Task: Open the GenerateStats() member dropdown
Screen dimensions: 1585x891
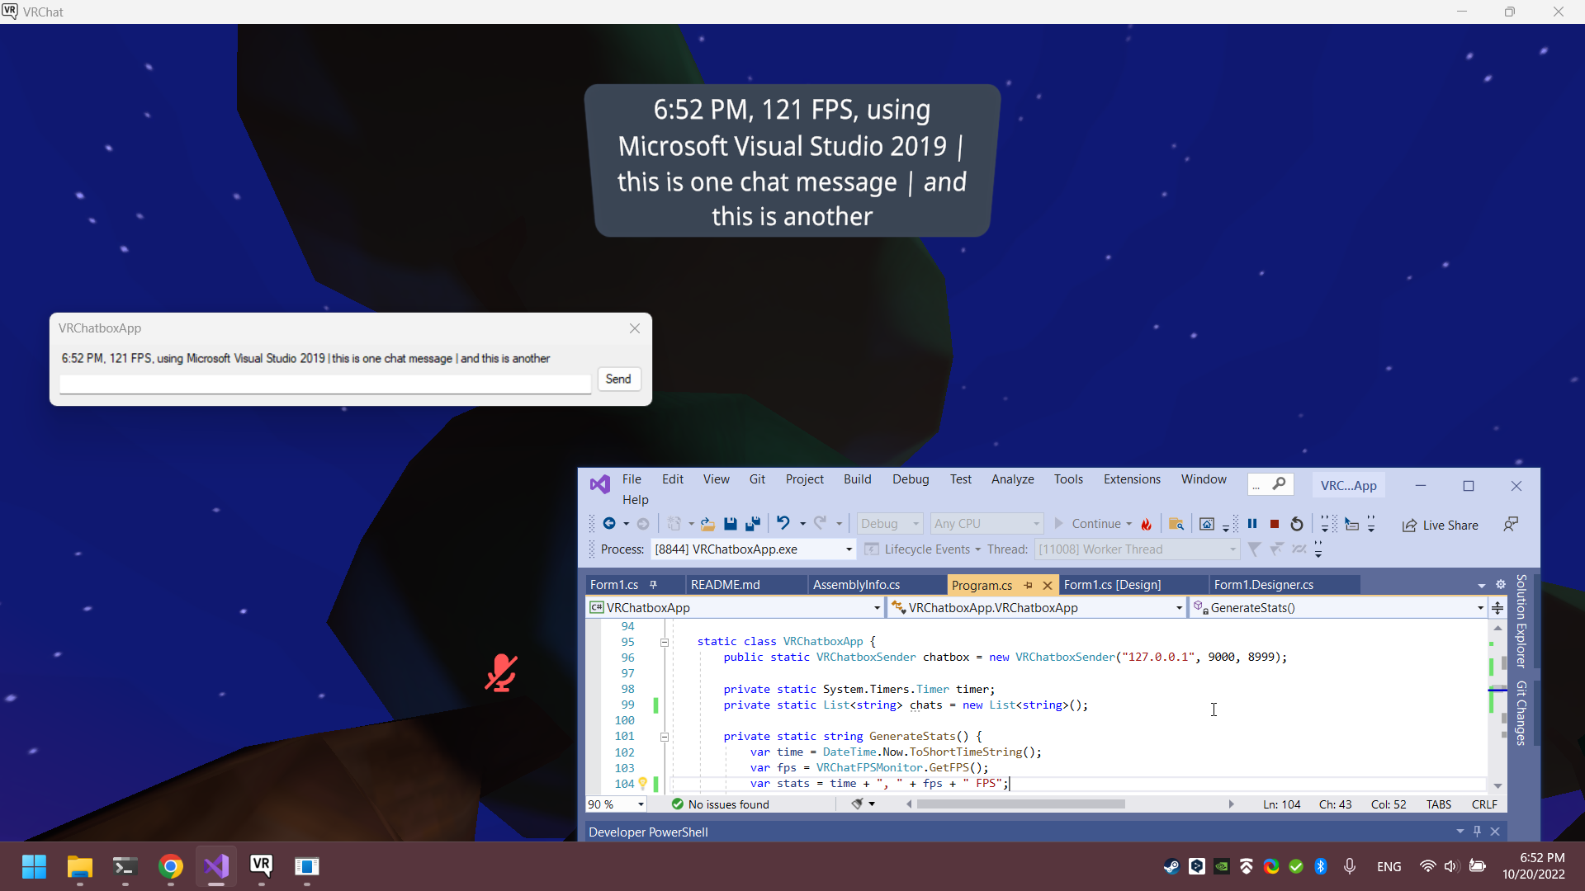Action: click(1480, 608)
